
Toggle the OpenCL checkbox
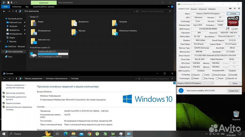pyautogui.click(x=192, y=75)
